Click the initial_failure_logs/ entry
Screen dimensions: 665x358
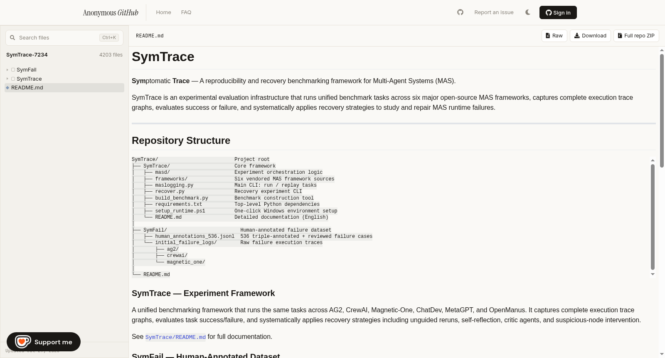[186, 243]
